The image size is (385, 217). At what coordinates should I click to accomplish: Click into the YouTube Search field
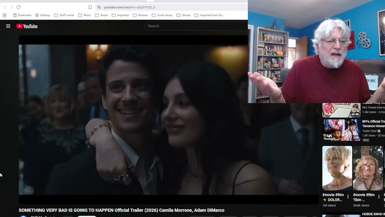pyautogui.click(x=196, y=26)
